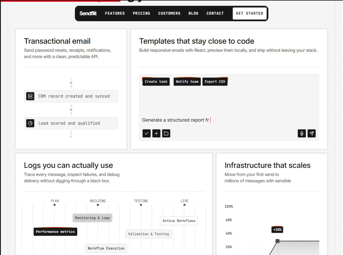Select the Performance metrics tag
Image resolution: width=343 pixels, height=255 pixels.
(55, 232)
